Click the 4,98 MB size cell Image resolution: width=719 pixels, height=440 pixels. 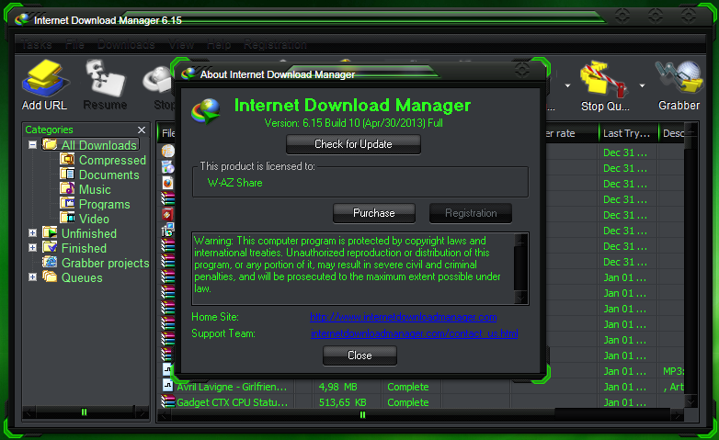[x=338, y=387]
